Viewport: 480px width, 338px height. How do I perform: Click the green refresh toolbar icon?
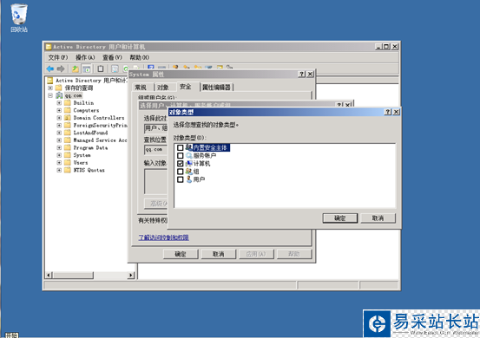[126, 68]
